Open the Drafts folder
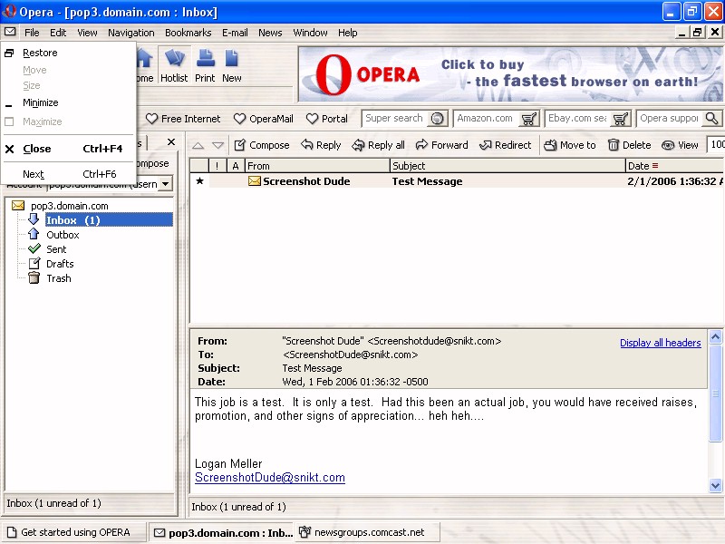This screenshot has height=544, width=725. click(x=60, y=264)
